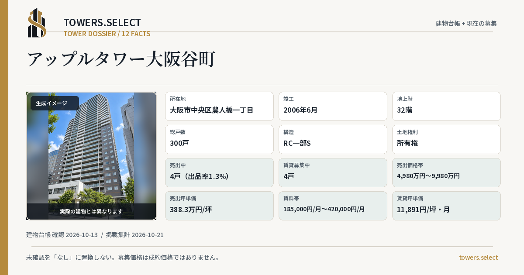
Task: Click the 土地権利 label
Action: point(407,132)
